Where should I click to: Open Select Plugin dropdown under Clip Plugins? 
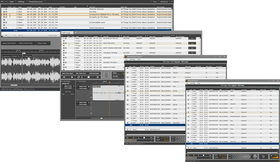tap(68, 86)
